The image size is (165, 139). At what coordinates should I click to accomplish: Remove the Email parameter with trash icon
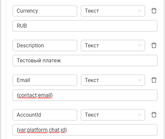click(x=154, y=80)
